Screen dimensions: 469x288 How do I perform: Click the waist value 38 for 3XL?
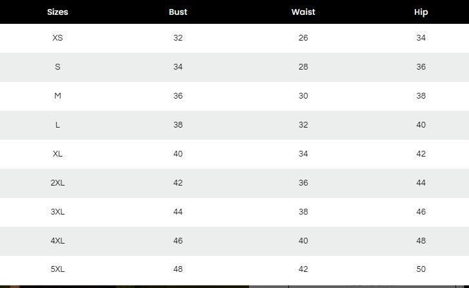pyautogui.click(x=303, y=212)
